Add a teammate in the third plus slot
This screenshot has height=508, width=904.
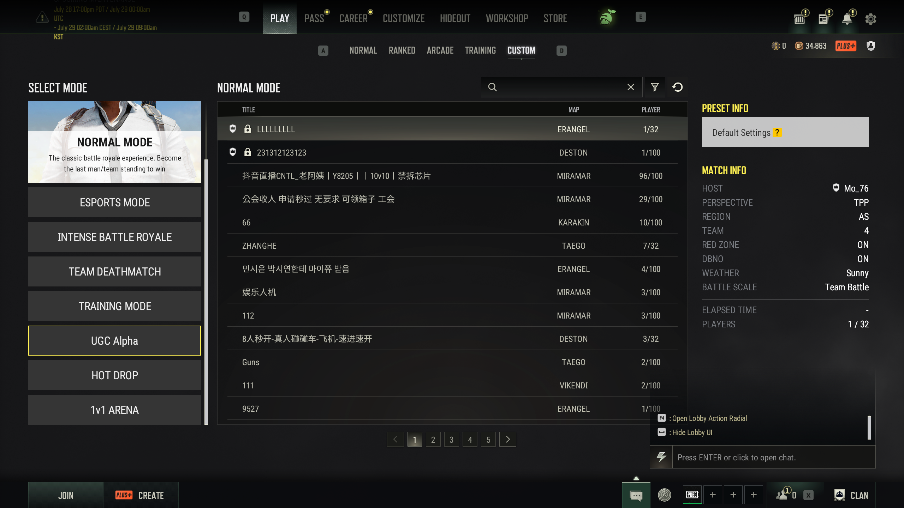click(x=754, y=495)
